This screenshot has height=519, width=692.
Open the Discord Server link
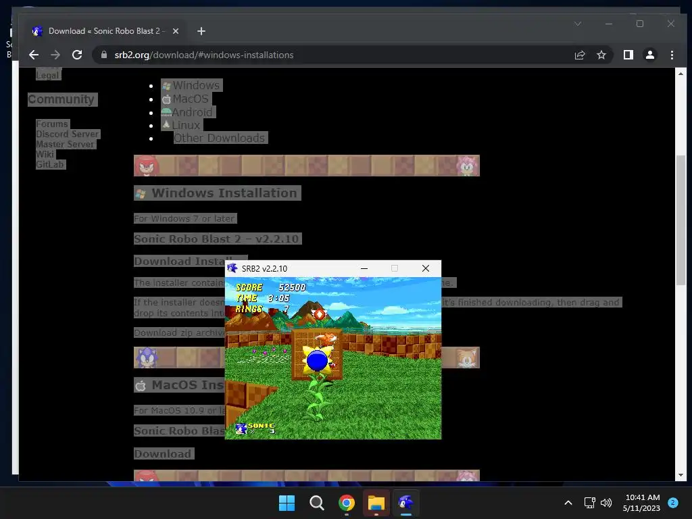point(68,134)
